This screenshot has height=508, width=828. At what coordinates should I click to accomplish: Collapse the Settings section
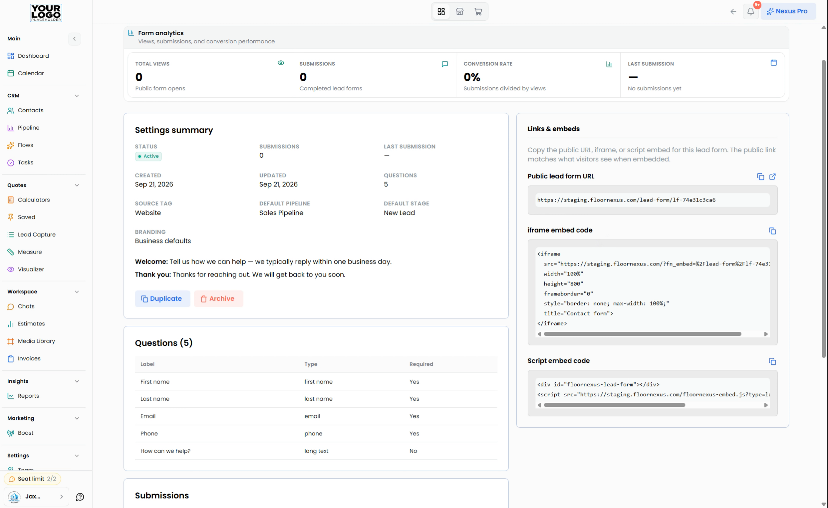(x=77, y=456)
